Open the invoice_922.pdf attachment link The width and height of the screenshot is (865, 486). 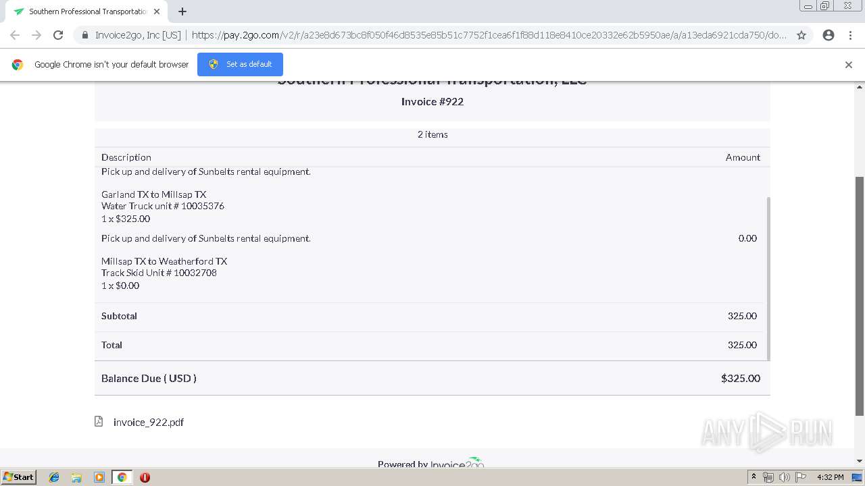(x=149, y=422)
